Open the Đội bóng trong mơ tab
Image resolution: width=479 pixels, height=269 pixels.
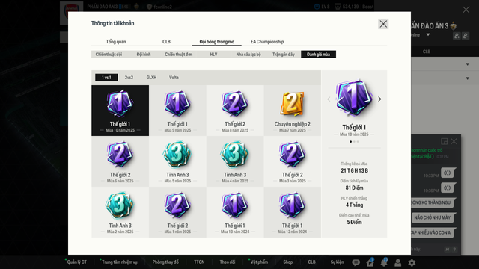217,42
